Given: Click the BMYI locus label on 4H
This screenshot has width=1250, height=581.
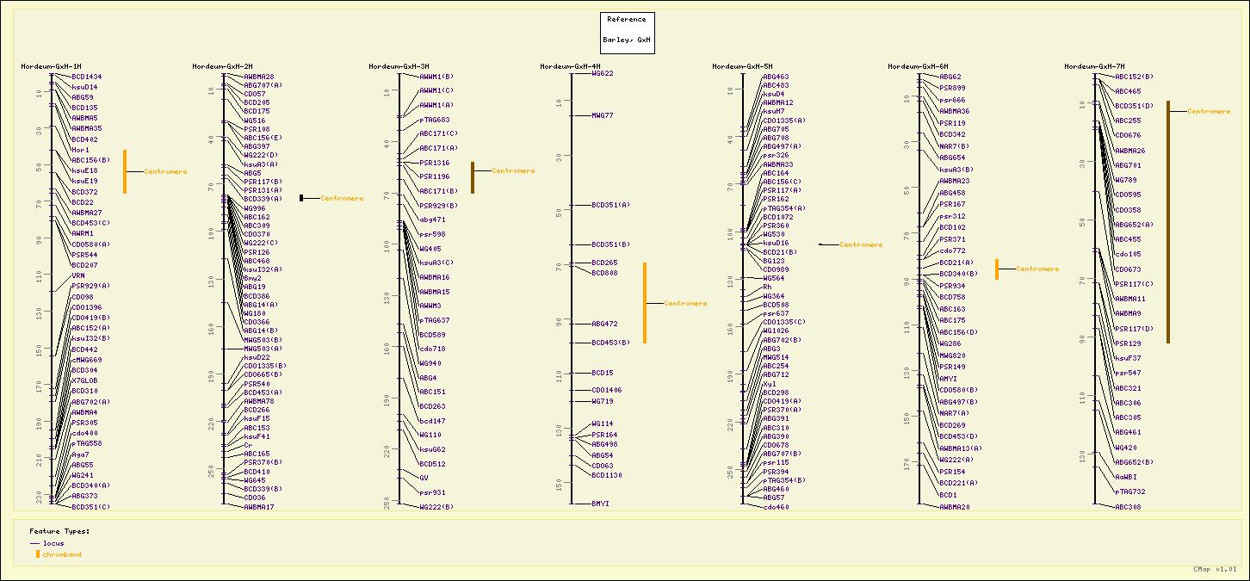Looking at the screenshot, I should pos(600,504).
